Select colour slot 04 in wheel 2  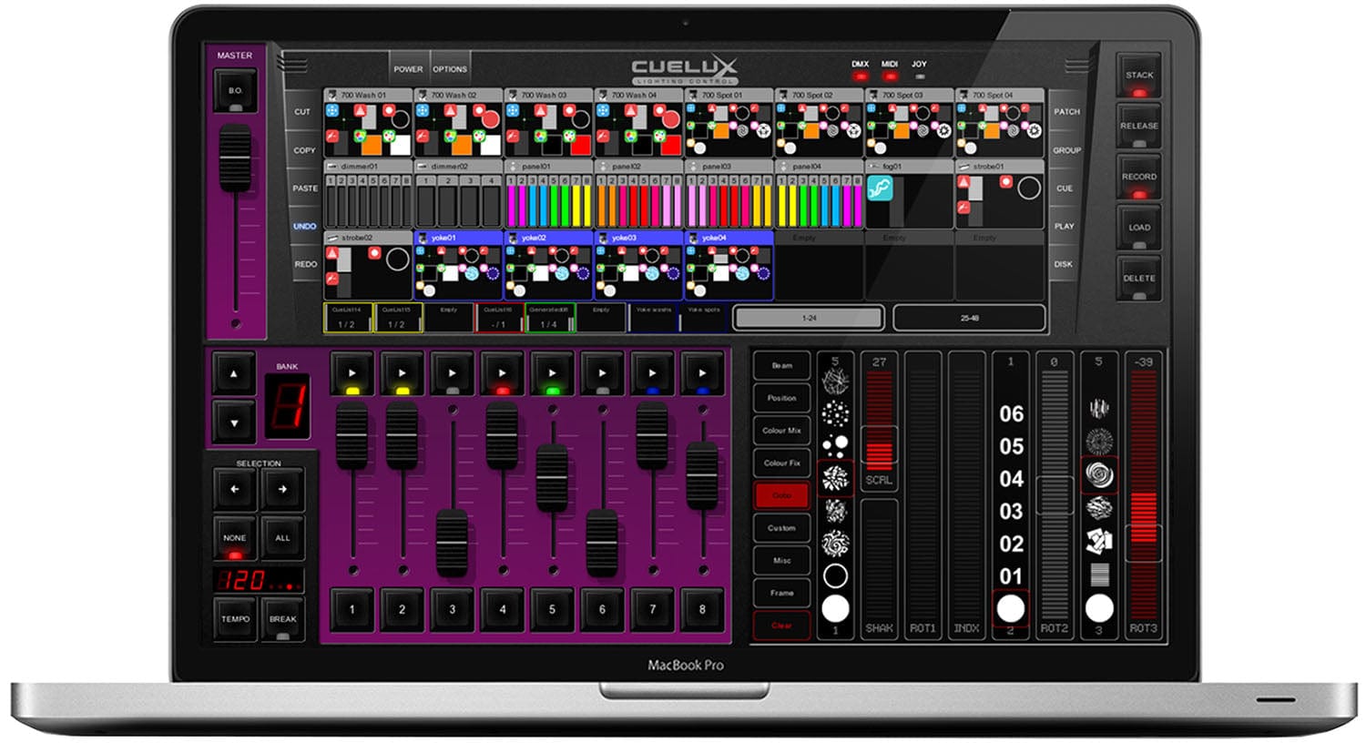pos(1011,479)
